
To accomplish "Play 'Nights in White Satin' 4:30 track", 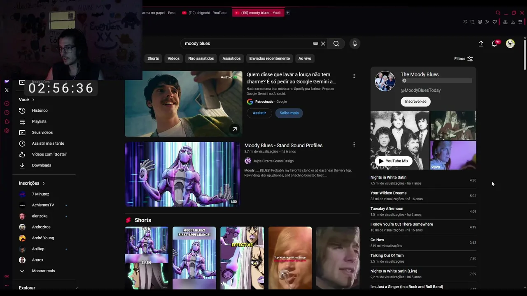I will tap(423, 180).
